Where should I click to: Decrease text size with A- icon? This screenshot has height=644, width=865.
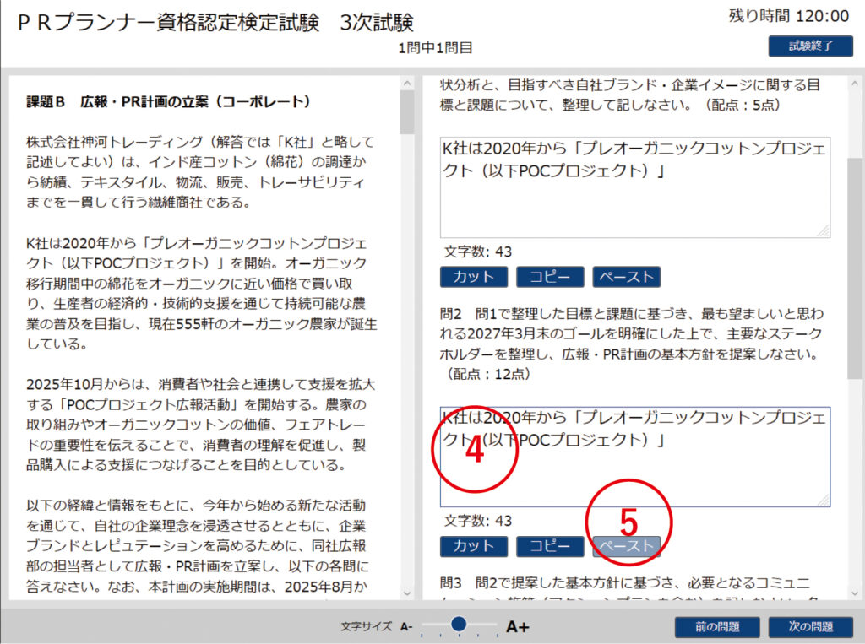click(x=406, y=626)
